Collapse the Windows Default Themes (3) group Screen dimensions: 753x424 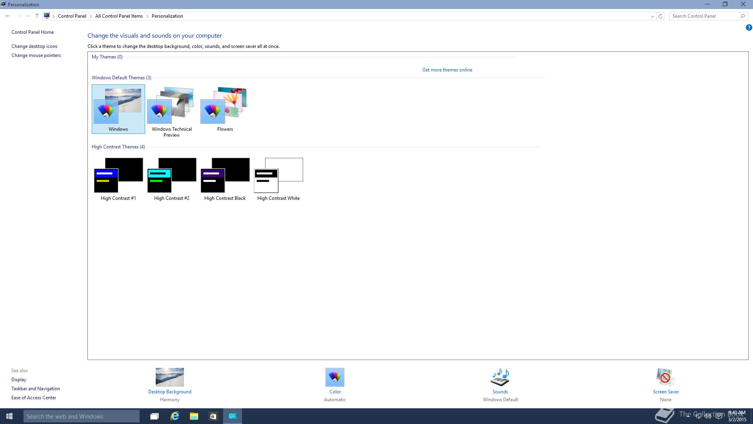tap(121, 78)
